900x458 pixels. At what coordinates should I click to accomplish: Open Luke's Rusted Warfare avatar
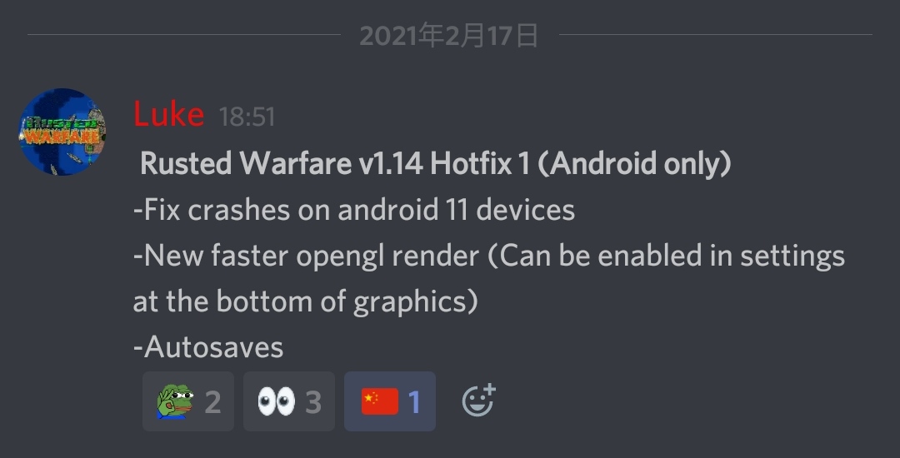coord(62,132)
